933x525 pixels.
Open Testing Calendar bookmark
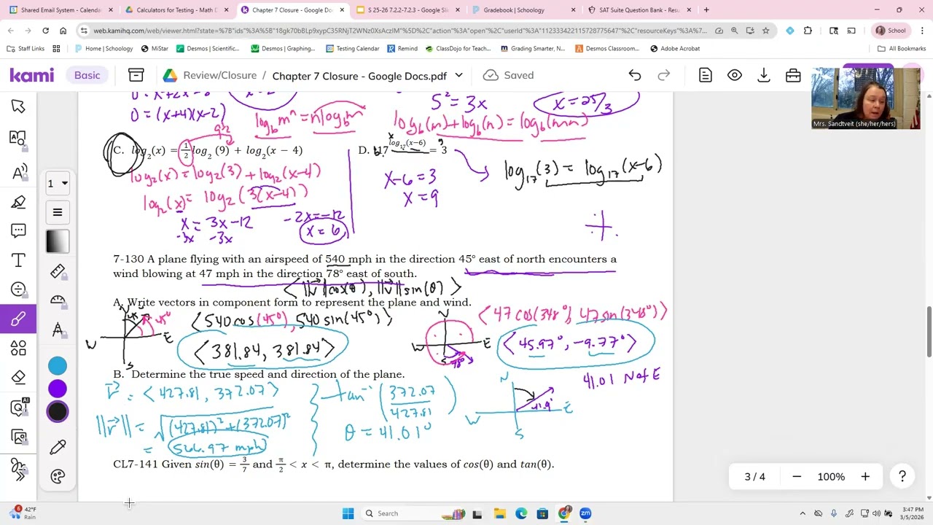353,48
